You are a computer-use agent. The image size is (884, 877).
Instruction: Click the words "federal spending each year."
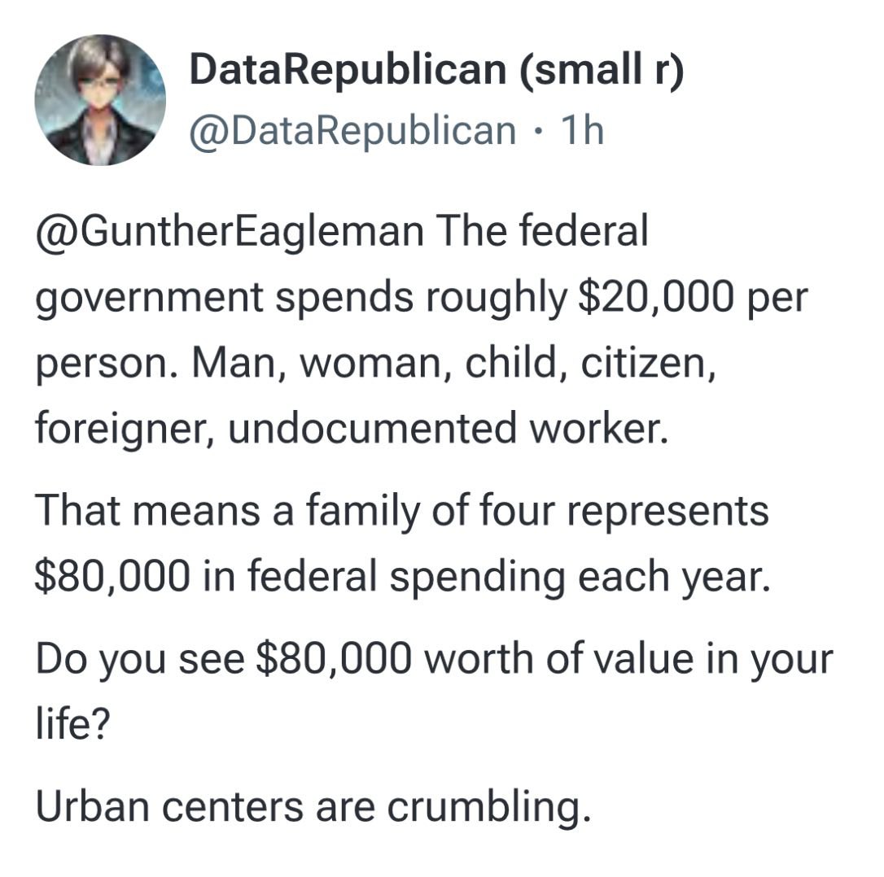pos(509,578)
